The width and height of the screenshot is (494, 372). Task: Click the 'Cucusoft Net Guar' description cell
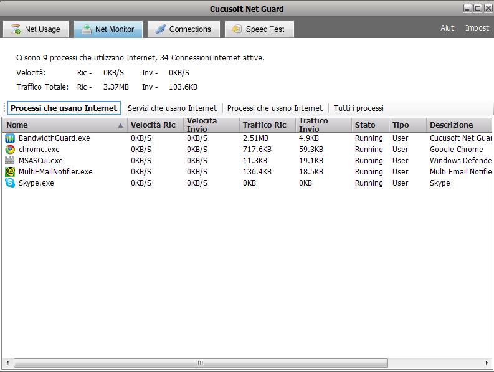tap(460, 138)
